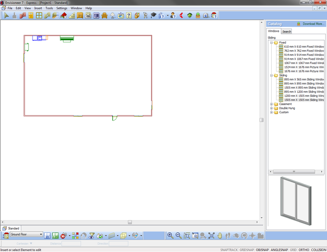The height and width of the screenshot is (252, 327).
Task: Open the Lighting lamp tool
Action: coord(113,15)
